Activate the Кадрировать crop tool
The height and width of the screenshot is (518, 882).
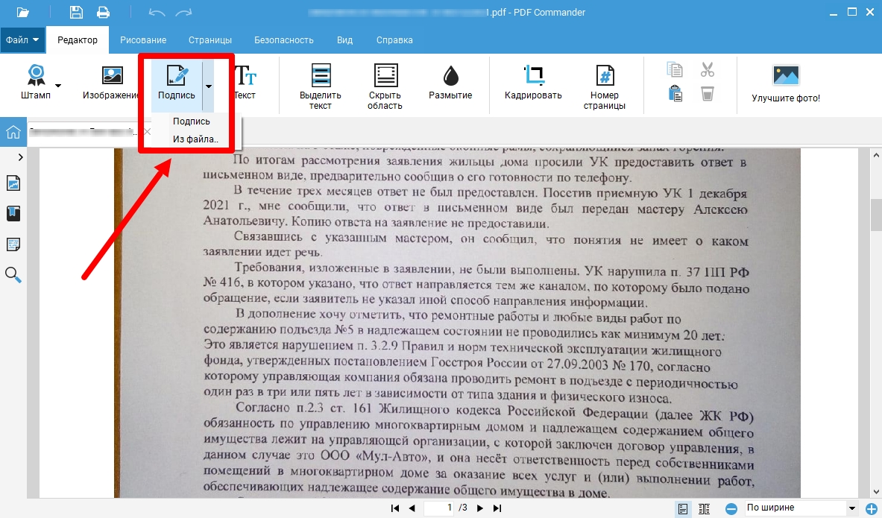532,81
